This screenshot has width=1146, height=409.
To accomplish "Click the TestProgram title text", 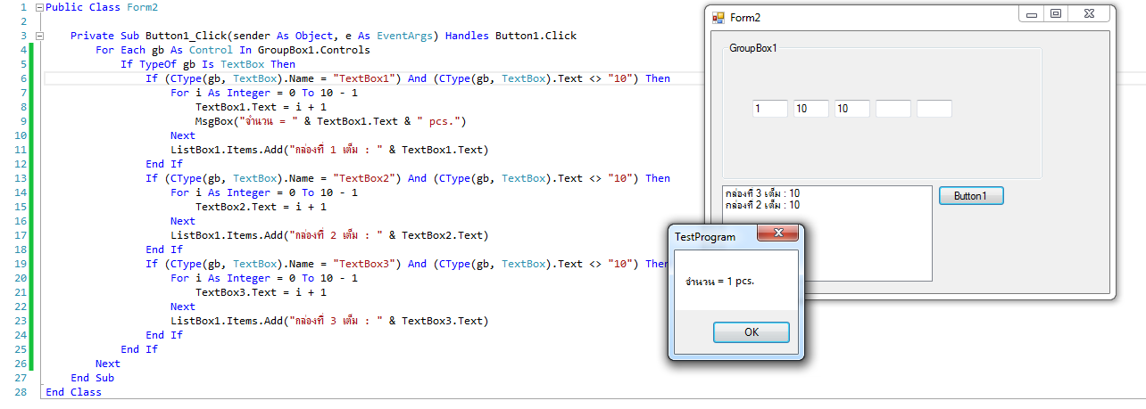I will (x=705, y=237).
